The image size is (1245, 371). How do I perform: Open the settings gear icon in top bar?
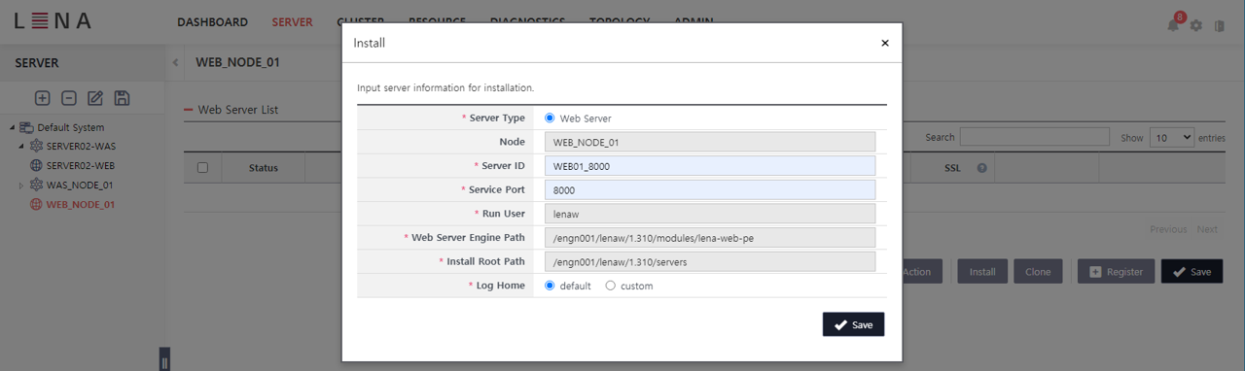1196,25
